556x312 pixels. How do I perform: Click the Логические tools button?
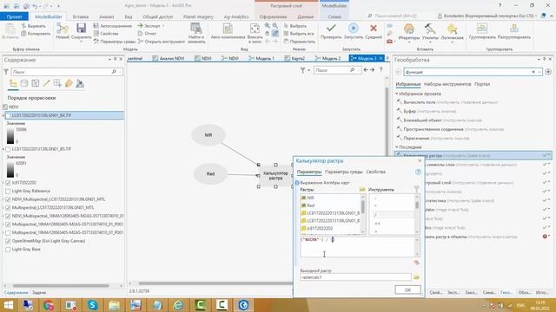click(x=452, y=32)
